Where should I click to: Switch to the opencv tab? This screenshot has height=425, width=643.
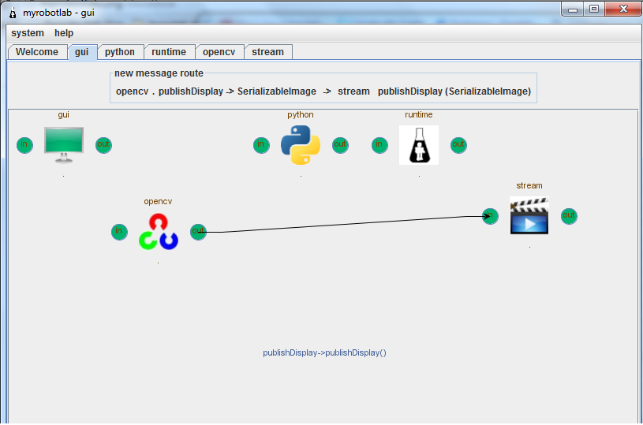tap(219, 52)
